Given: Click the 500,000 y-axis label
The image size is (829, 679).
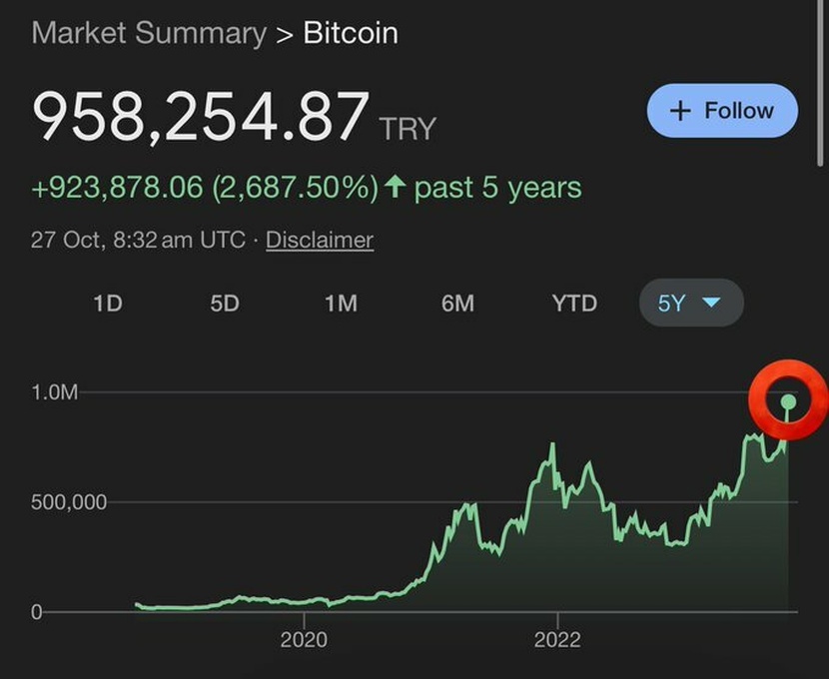Looking at the screenshot, I should pyautogui.click(x=69, y=502).
